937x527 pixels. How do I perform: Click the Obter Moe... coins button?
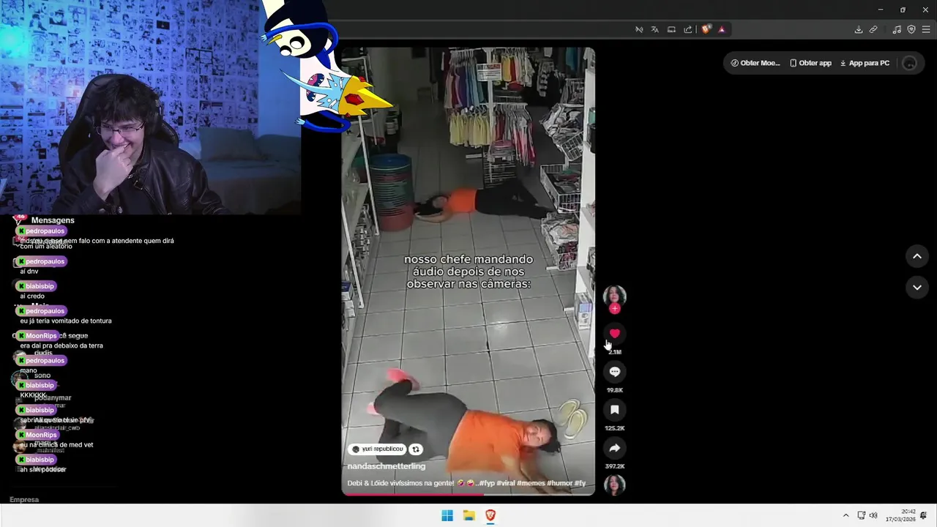click(755, 63)
